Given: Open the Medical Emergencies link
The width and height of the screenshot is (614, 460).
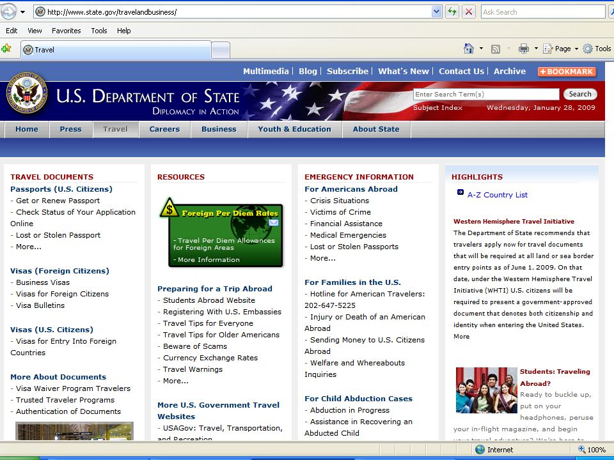Looking at the screenshot, I should [348, 235].
